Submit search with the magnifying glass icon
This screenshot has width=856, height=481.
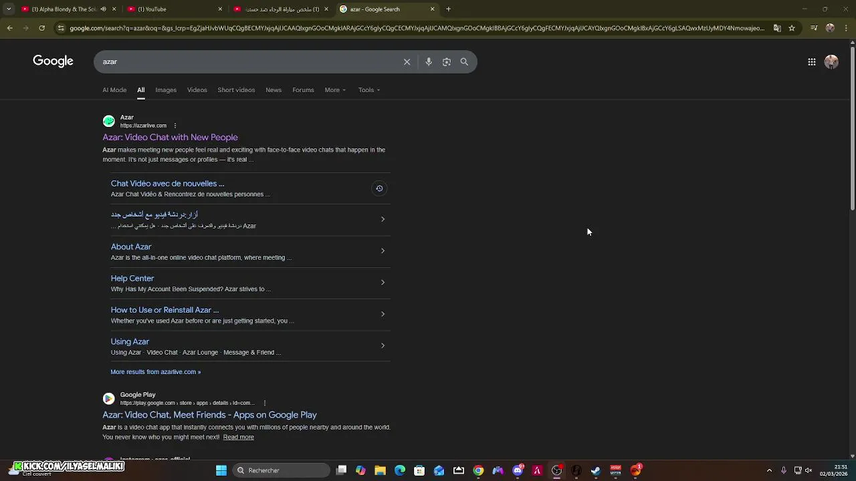464,61
